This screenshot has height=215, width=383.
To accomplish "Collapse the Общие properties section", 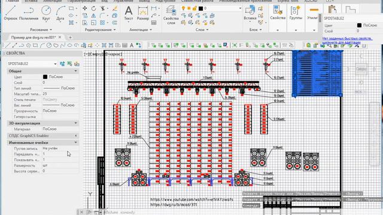I will click(76, 71).
